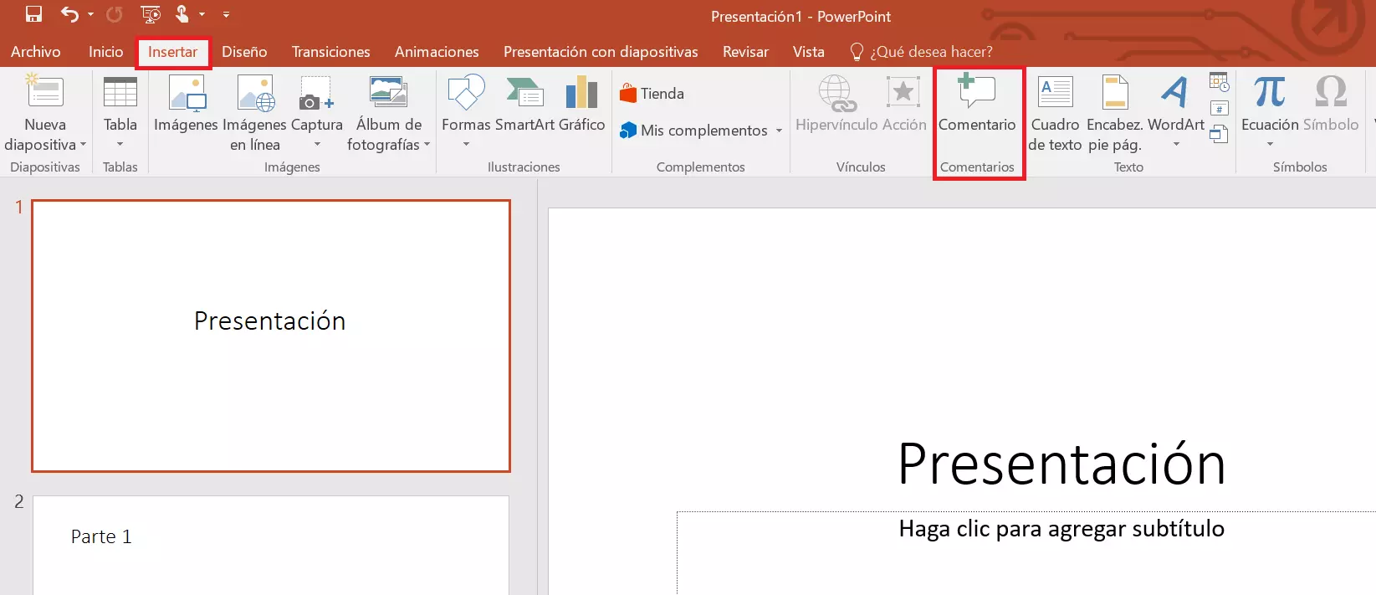The image size is (1376, 595).
Task: Click the Hipervínculo icon
Action: coord(836,94)
